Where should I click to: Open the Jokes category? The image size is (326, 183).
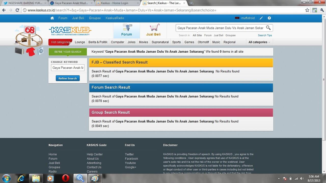pos(131,42)
